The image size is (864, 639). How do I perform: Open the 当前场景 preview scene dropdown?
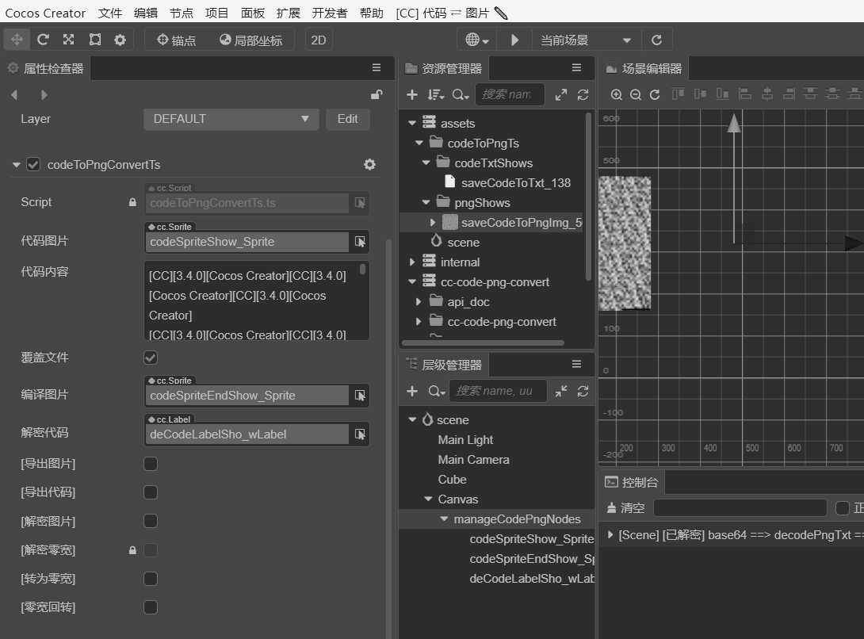[x=585, y=40]
